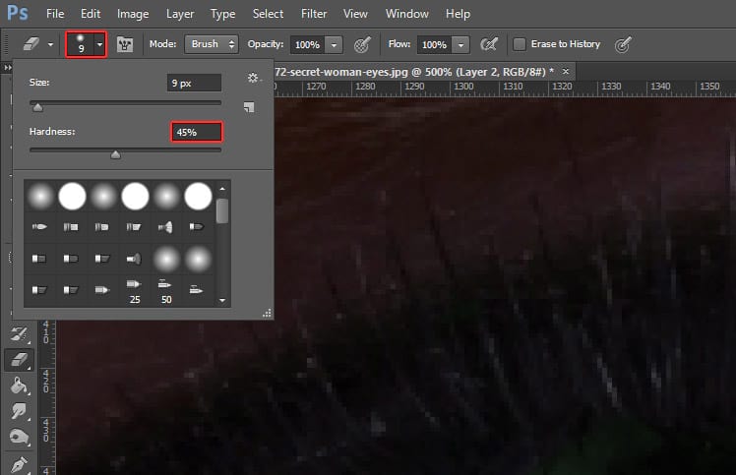
Task: Open the File menu
Action: pos(55,14)
